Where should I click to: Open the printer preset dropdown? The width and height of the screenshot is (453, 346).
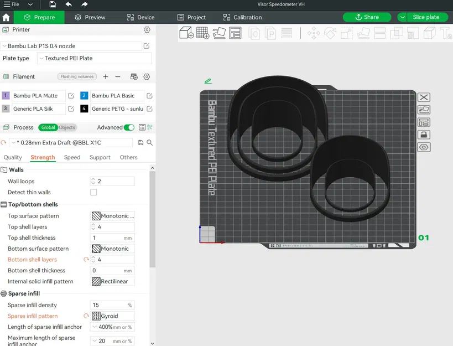point(72,46)
